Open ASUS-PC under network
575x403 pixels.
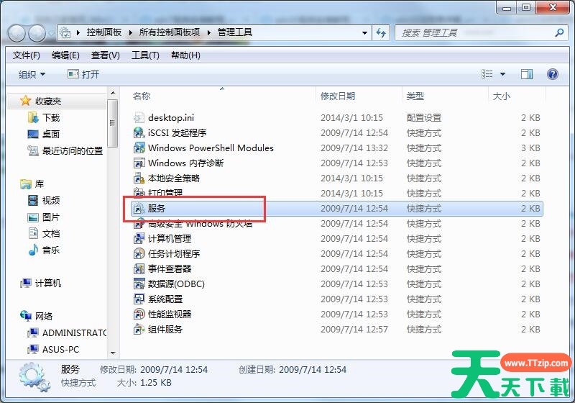(x=53, y=350)
